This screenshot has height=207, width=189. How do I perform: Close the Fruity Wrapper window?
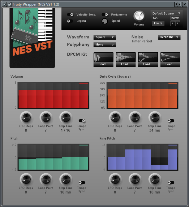(x=185, y=5)
